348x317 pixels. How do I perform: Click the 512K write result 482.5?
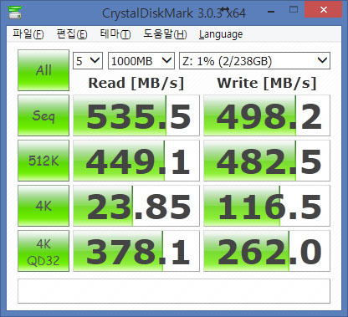267,161
